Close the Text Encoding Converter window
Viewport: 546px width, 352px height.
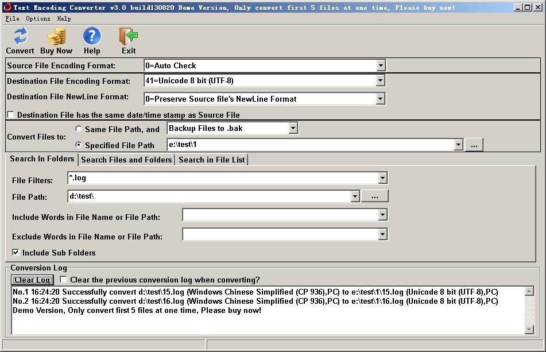click(538, 7)
